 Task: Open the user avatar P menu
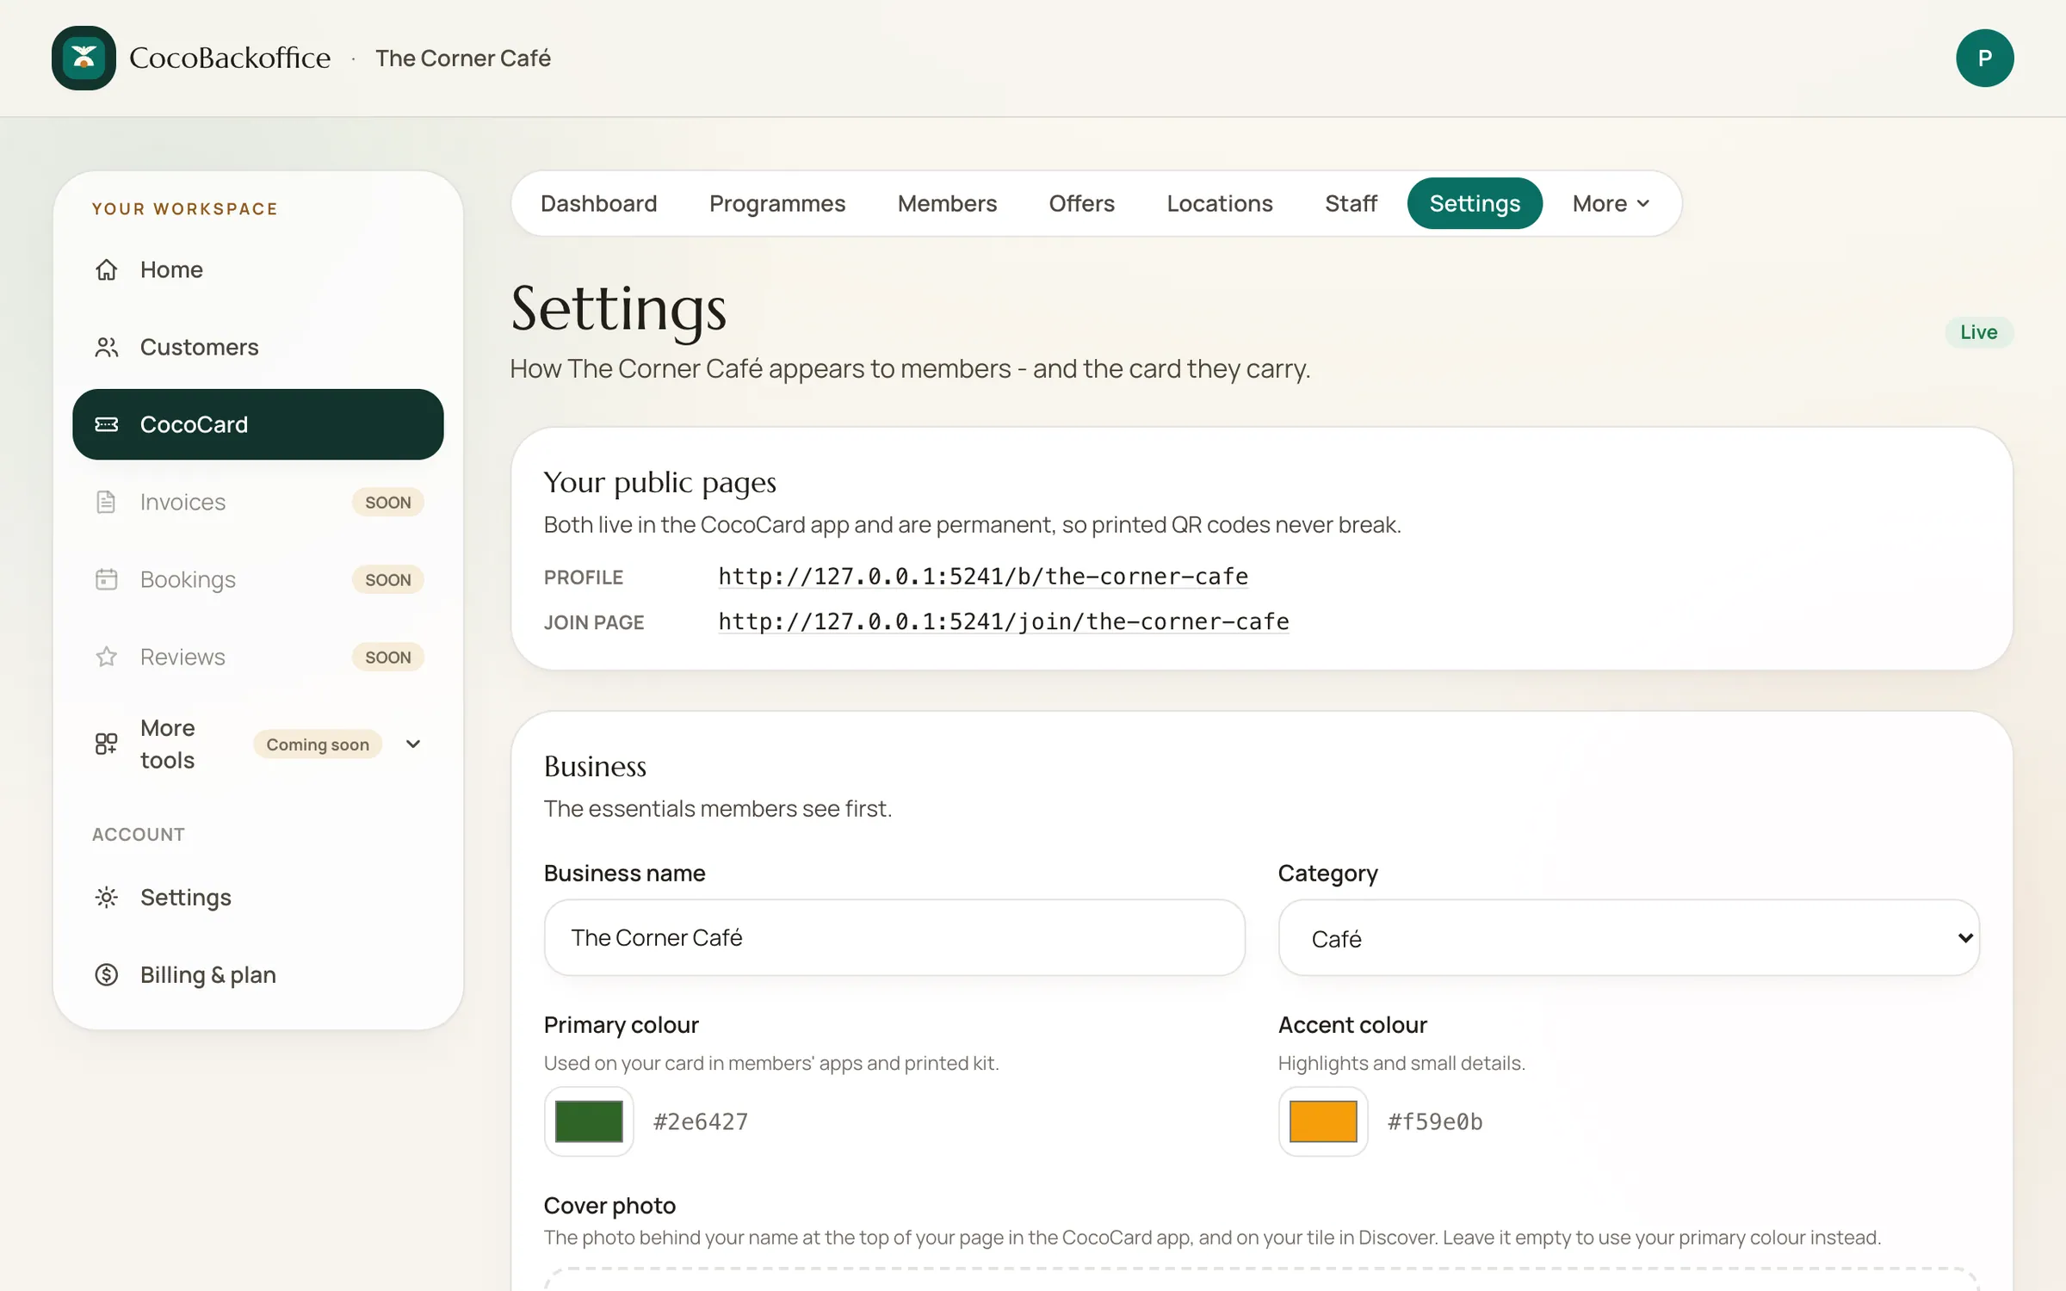(x=1984, y=58)
